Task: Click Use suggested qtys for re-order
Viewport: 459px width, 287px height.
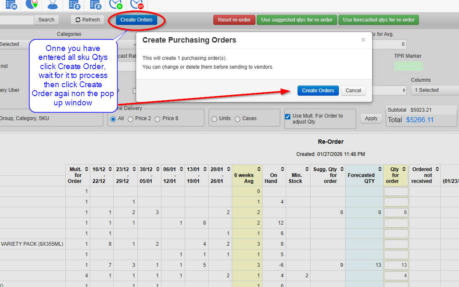Action: point(297,20)
